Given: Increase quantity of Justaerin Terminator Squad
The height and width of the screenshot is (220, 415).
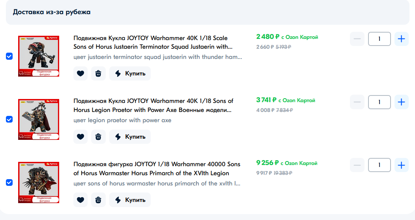Looking at the screenshot, I should [401, 39].
